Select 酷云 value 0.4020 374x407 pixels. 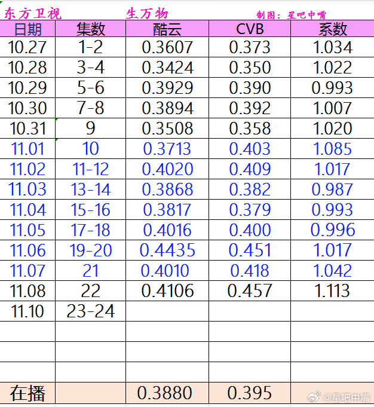pos(167,169)
